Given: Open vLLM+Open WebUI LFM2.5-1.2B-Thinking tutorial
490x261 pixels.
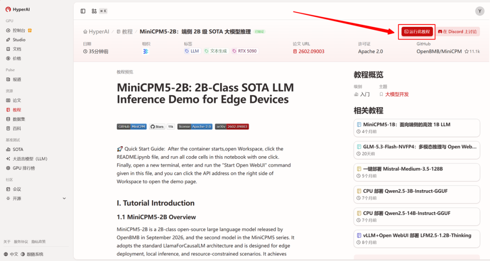Looking at the screenshot, I should 416,239.
